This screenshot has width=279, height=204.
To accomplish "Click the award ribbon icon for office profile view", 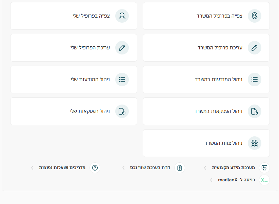I will [x=254, y=16].
